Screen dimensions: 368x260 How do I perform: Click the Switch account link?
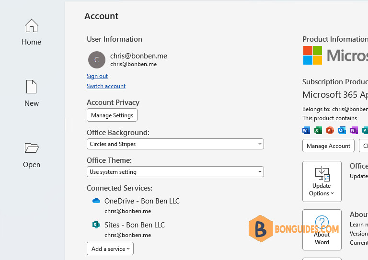[106, 86]
